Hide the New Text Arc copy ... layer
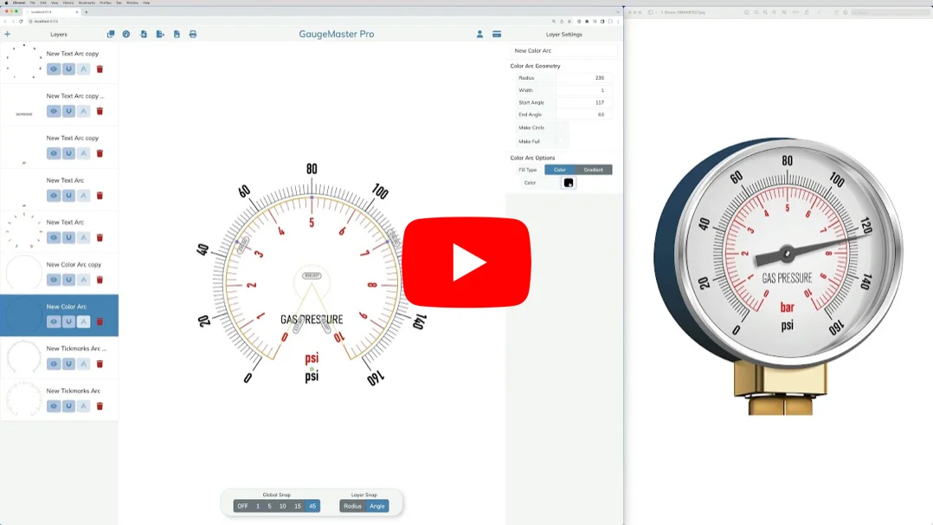Screen dimensions: 933x525 point(54,112)
